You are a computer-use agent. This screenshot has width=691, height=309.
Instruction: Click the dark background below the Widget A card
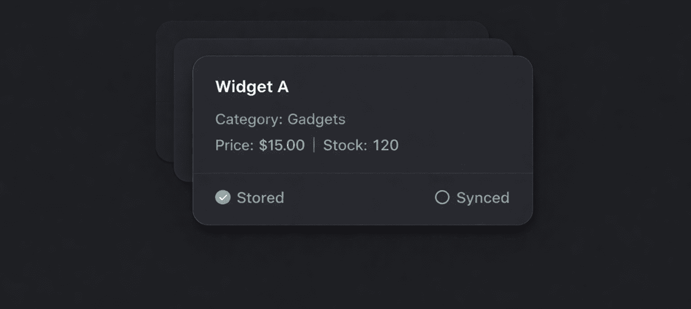click(x=362, y=269)
